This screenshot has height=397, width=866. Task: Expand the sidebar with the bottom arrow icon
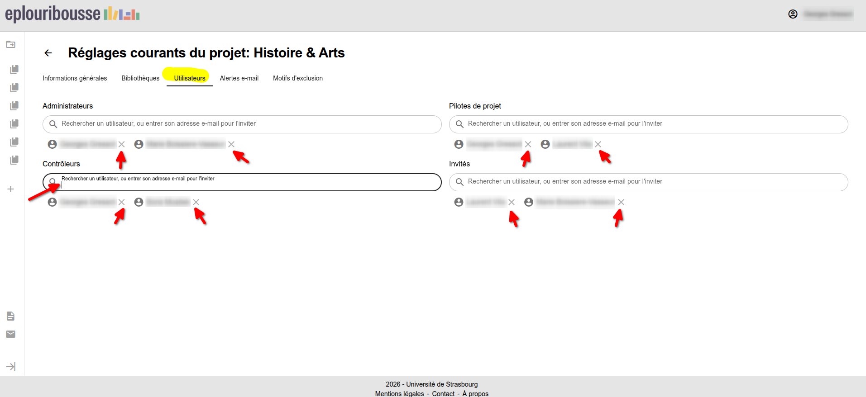pyautogui.click(x=11, y=367)
